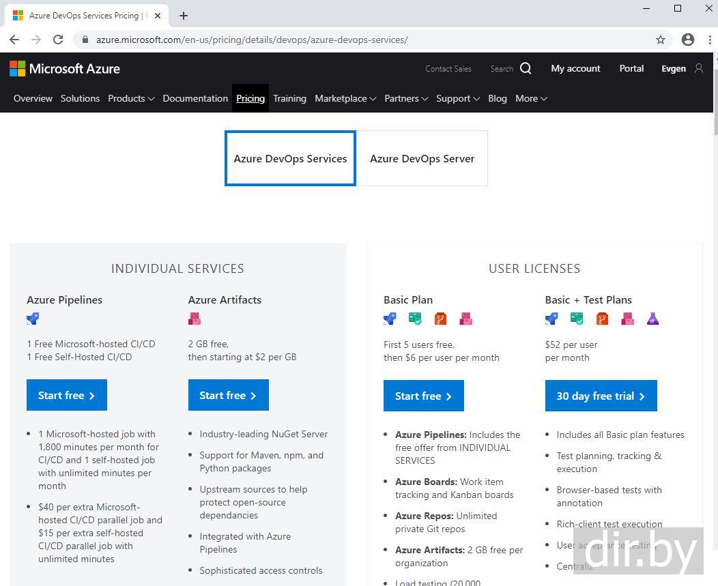718x586 pixels.
Task: Bookmark this page with the star icon
Action: 660,40
